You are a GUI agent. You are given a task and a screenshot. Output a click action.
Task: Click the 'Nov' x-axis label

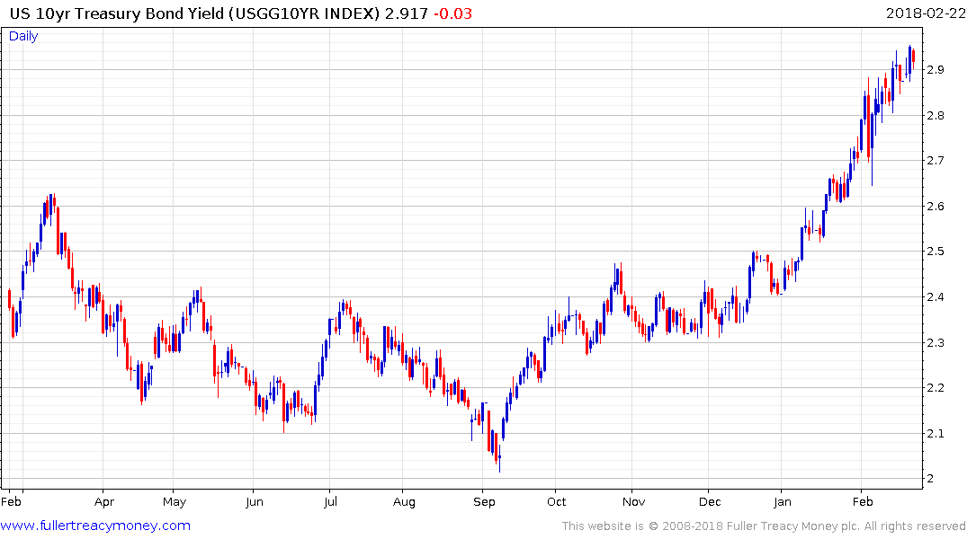[x=633, y=501]
